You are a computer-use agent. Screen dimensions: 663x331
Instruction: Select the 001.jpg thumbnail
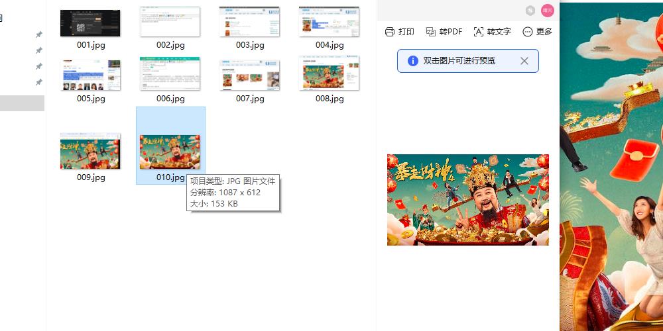click(x=90, y=23)
